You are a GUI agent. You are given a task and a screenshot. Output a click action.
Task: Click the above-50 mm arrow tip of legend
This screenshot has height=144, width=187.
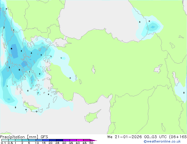(x=93, y=140)
